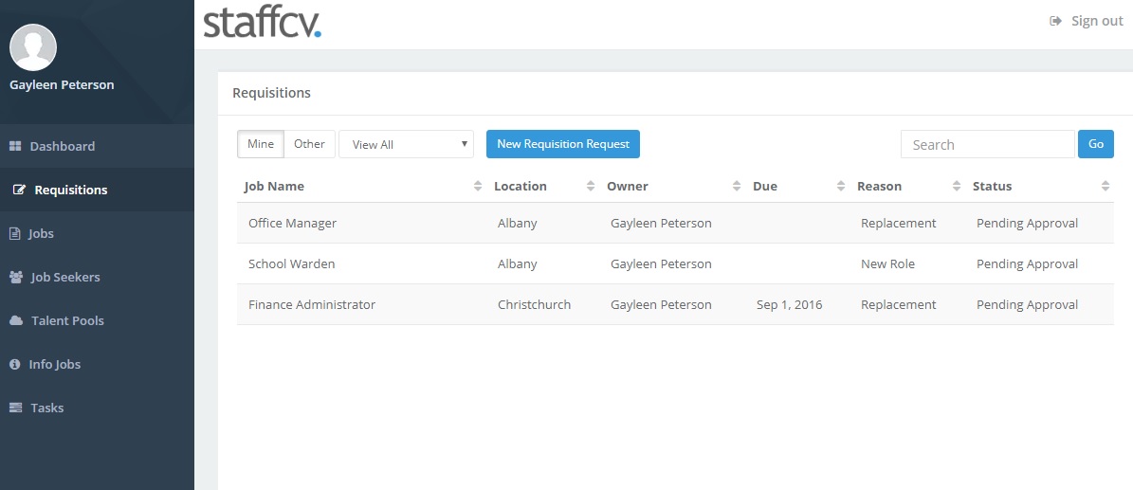Click the Dashboard grid icon in sidebar
This screenshot has width=1133, height=490.
pyautogui.click(x=15, y=146)
